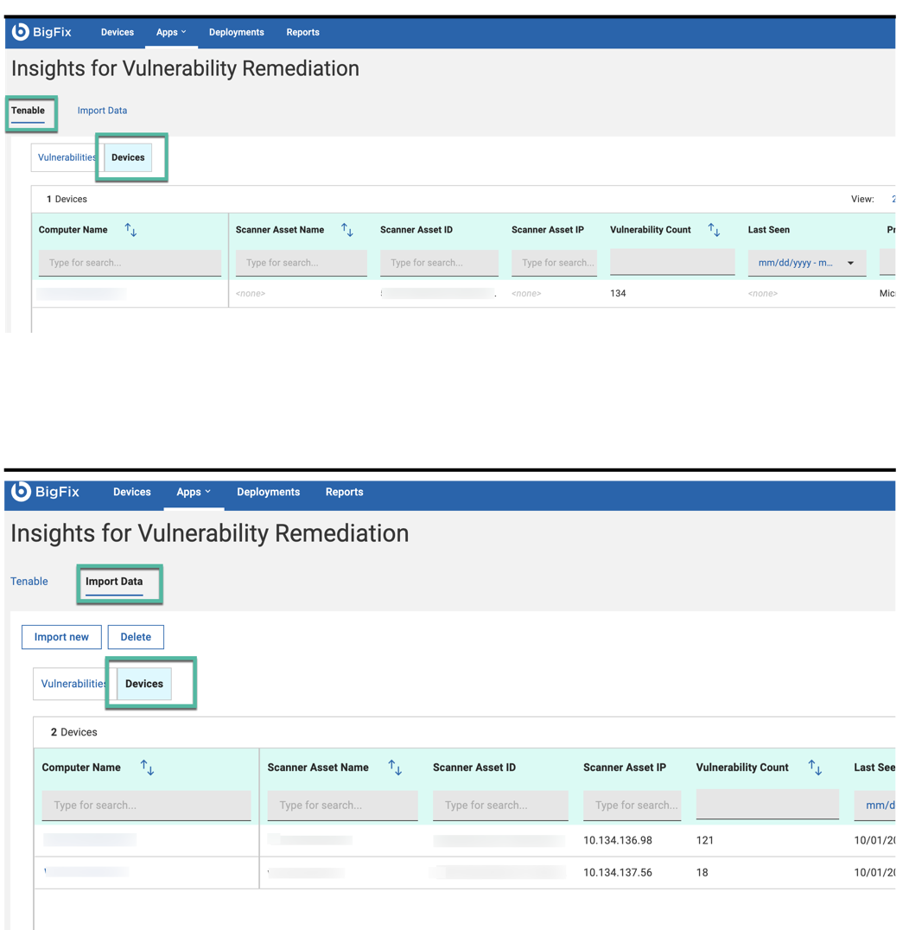Open the Apps dropdown in bottom navbar
The image size is (909, 930).
[x=194, y=493]
